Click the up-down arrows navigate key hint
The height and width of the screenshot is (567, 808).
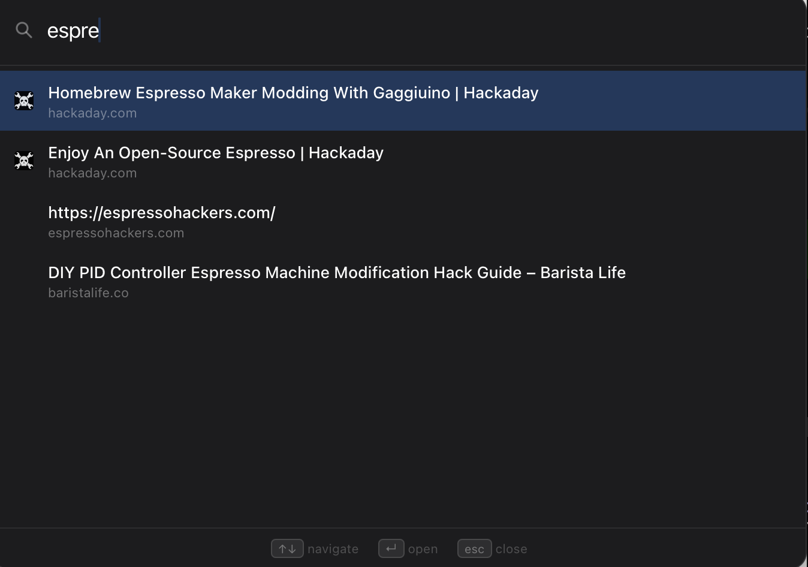tap(287, 548)
